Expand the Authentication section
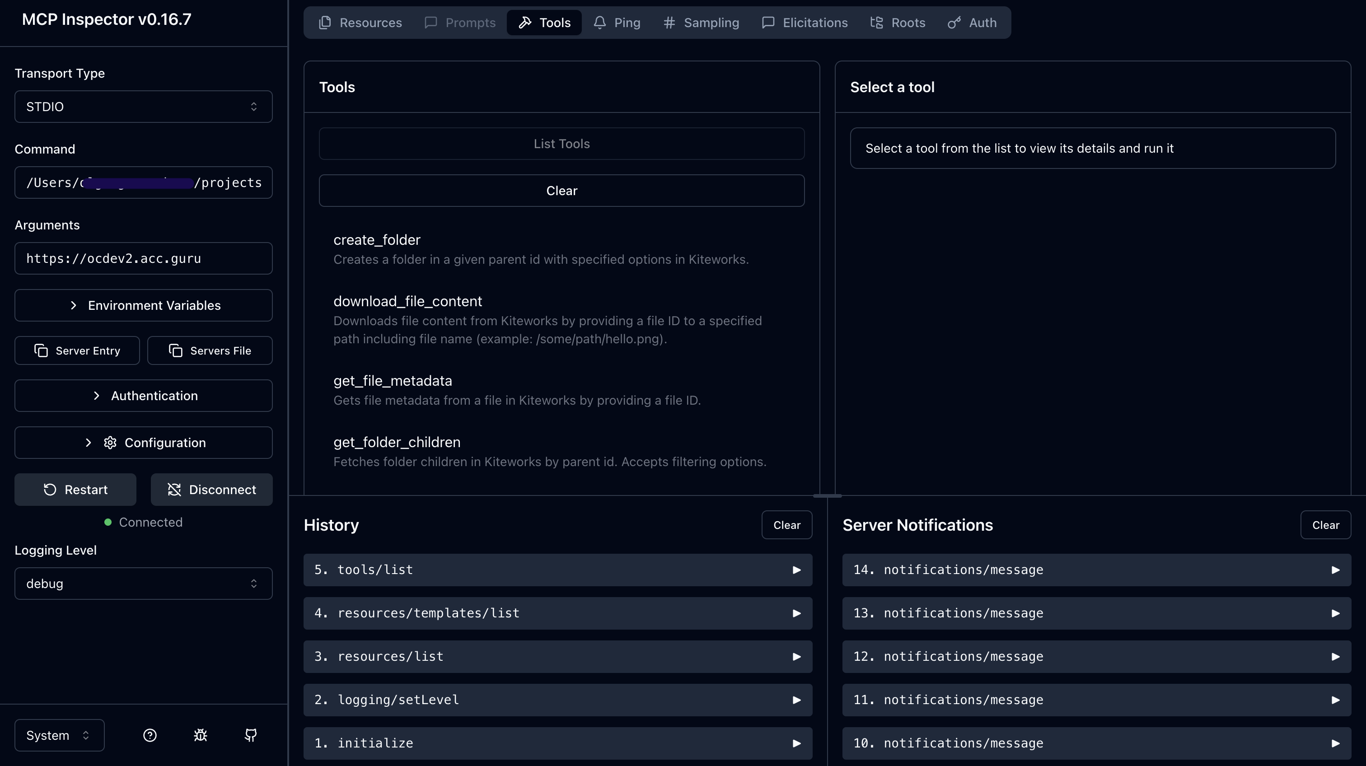This screenshot has height=766, width=1366. tap(144, 396)
